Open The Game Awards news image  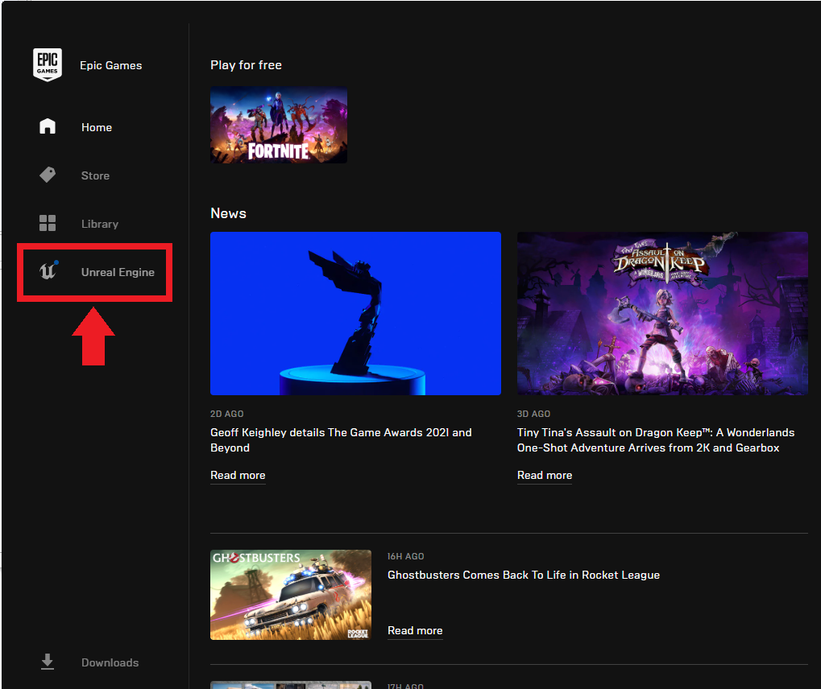[355, 313]
